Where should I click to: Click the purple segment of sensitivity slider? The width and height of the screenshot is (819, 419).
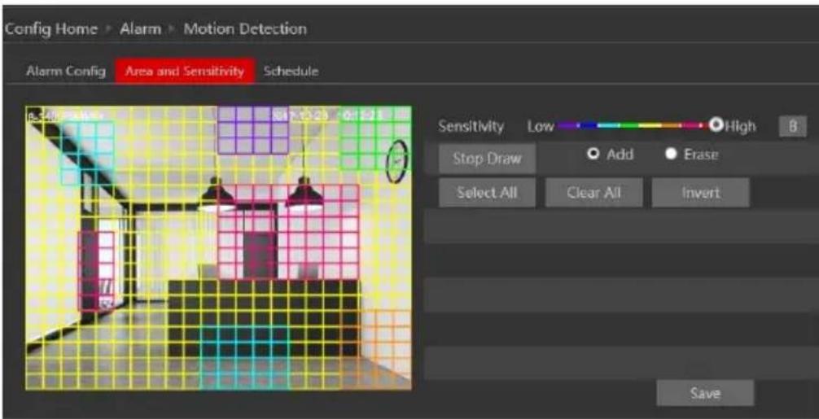tap(567, 126)
